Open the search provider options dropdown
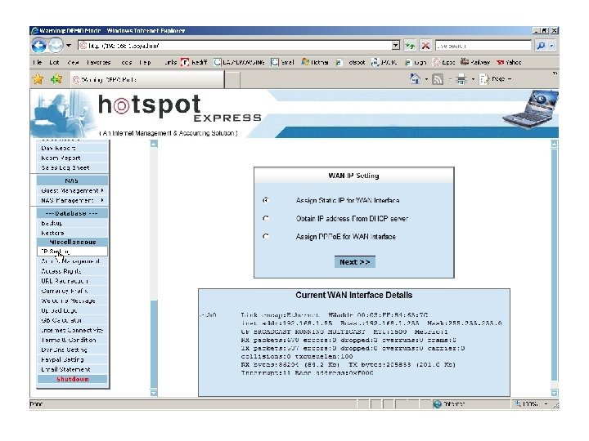The image size is (589, 441). pos(551,46)
